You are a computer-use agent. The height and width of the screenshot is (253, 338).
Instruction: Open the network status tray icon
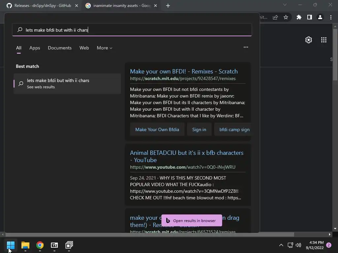click(x=290, y=245)
